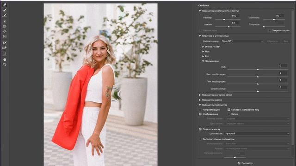The image size is (296, 166).
Task: Open the Выбрать лицо dropdown
Action: click(242, 41)
